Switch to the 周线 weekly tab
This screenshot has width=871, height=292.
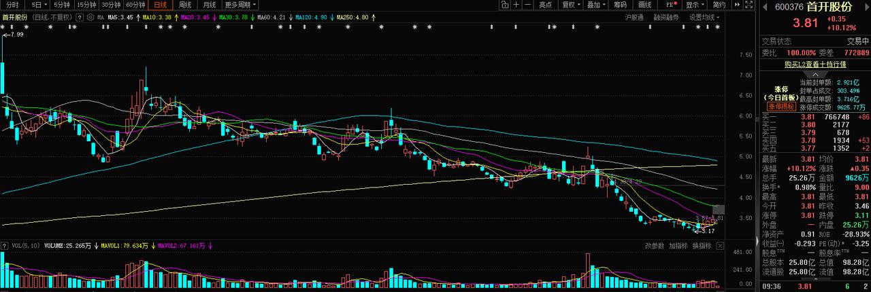185,5
